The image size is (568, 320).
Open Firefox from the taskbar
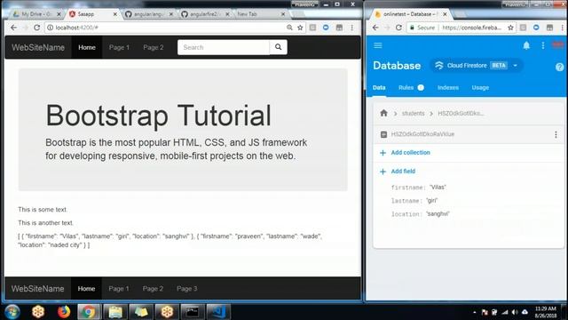[64, 312]
